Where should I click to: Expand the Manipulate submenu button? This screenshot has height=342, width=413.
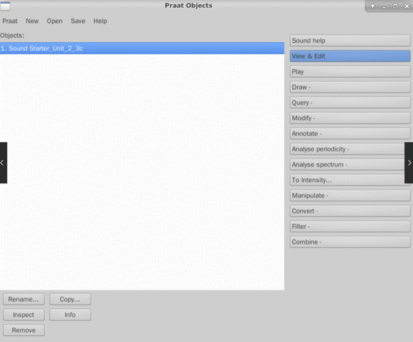click(350, 195)
